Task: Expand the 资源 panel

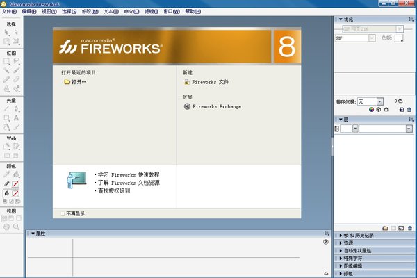Action: point(341,243)
